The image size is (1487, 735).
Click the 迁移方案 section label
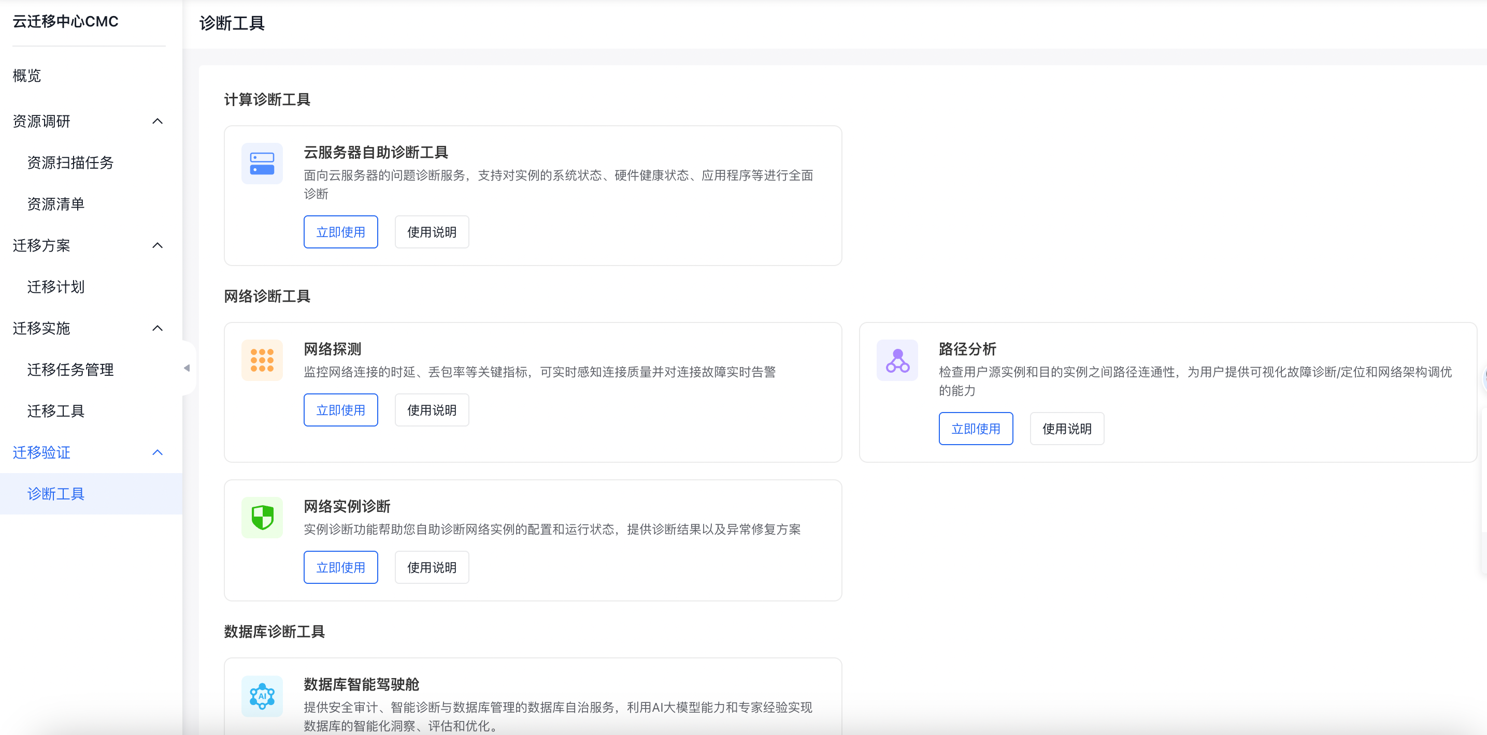click(x=41, y=245)
